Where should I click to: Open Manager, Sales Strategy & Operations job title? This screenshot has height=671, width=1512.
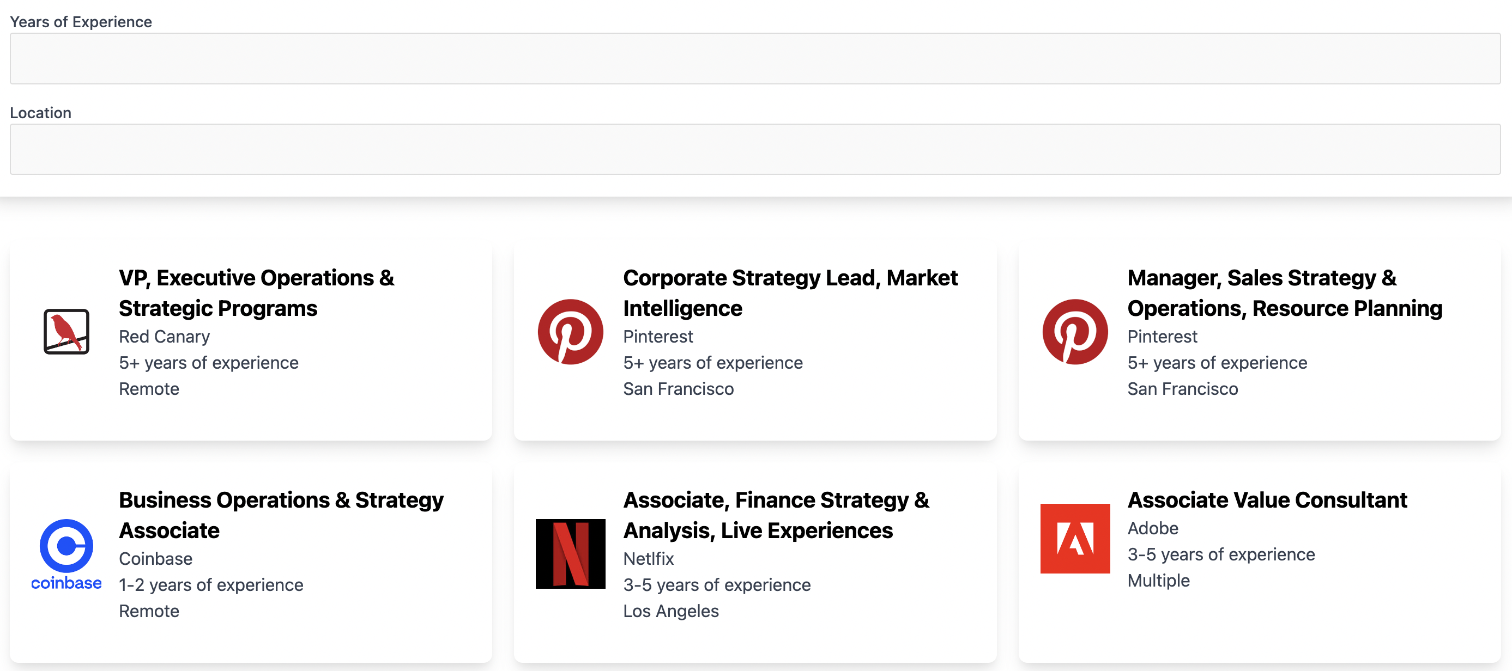pyautogui.click(x=1284, y=292)
